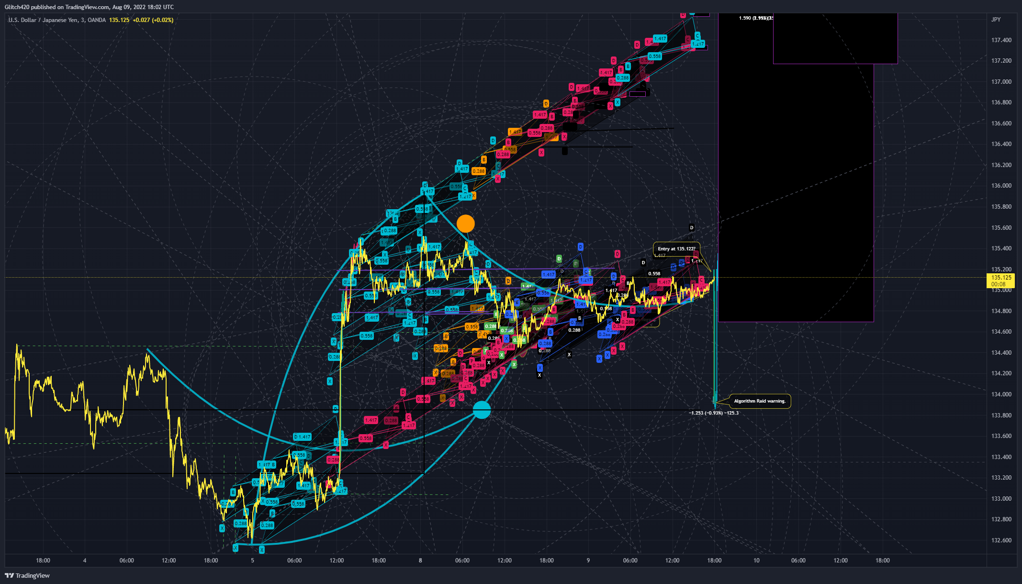Click the date label '5' on time axis
Viewport: 1022px width, 584px height.
pyautogui.click(x=253, y=561)
